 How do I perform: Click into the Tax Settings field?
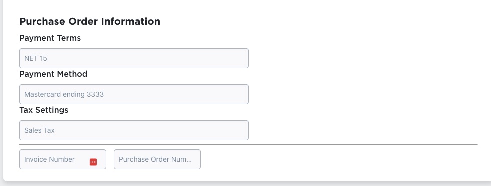(134, 130)
